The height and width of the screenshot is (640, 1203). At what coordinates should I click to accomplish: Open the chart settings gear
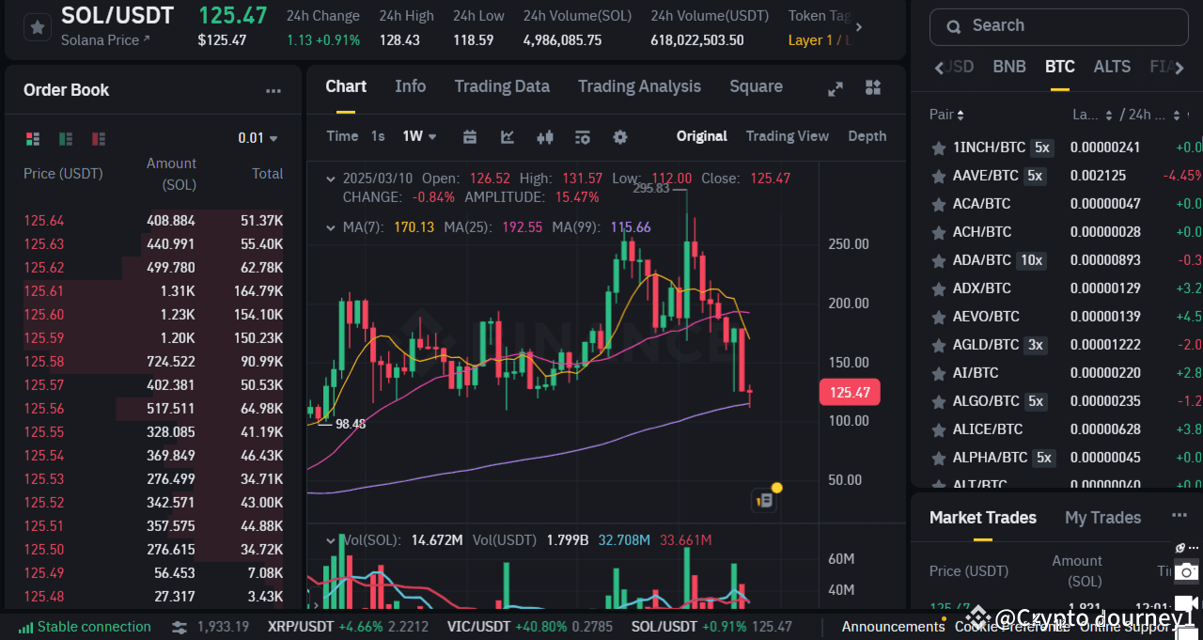[x=620, y=137]
